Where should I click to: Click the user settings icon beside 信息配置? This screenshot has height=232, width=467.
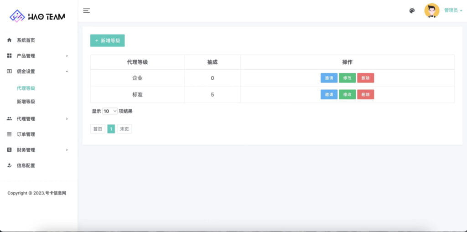10,165
